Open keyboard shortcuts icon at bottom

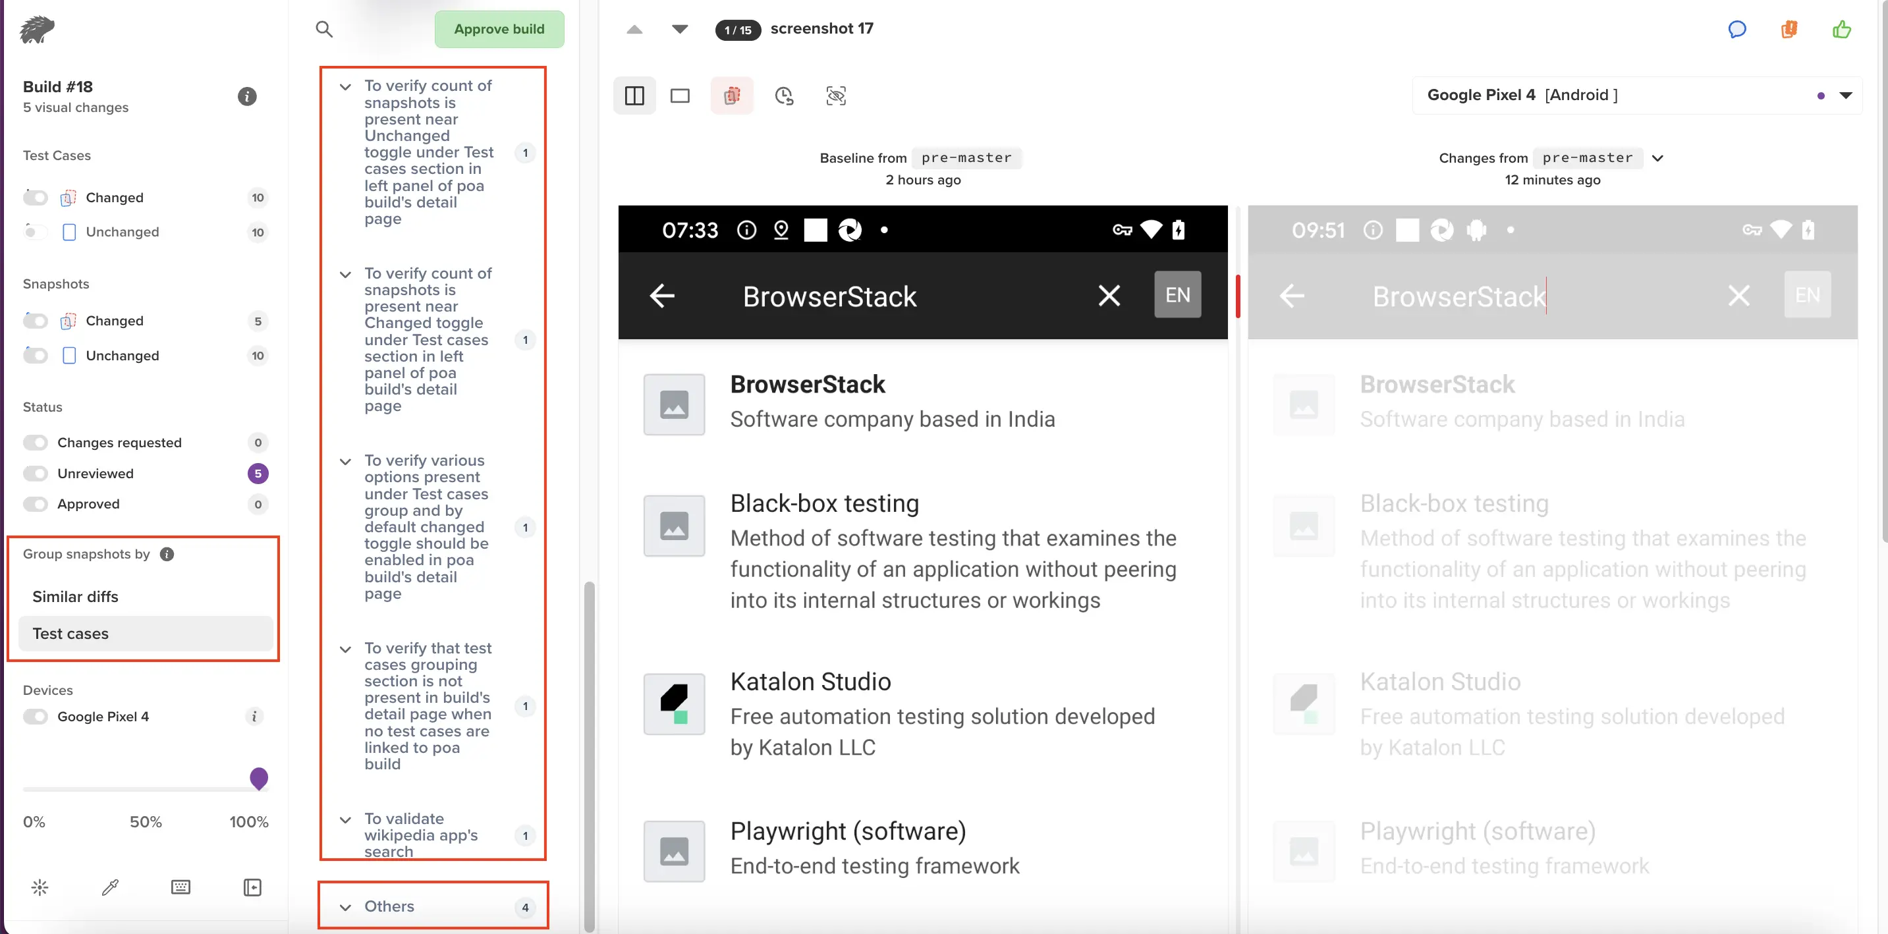pyautogui.click(x=180, y=887)
